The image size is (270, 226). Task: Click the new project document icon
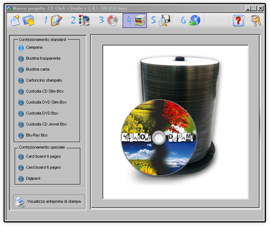pyautogui.click(x=15, y=20)
